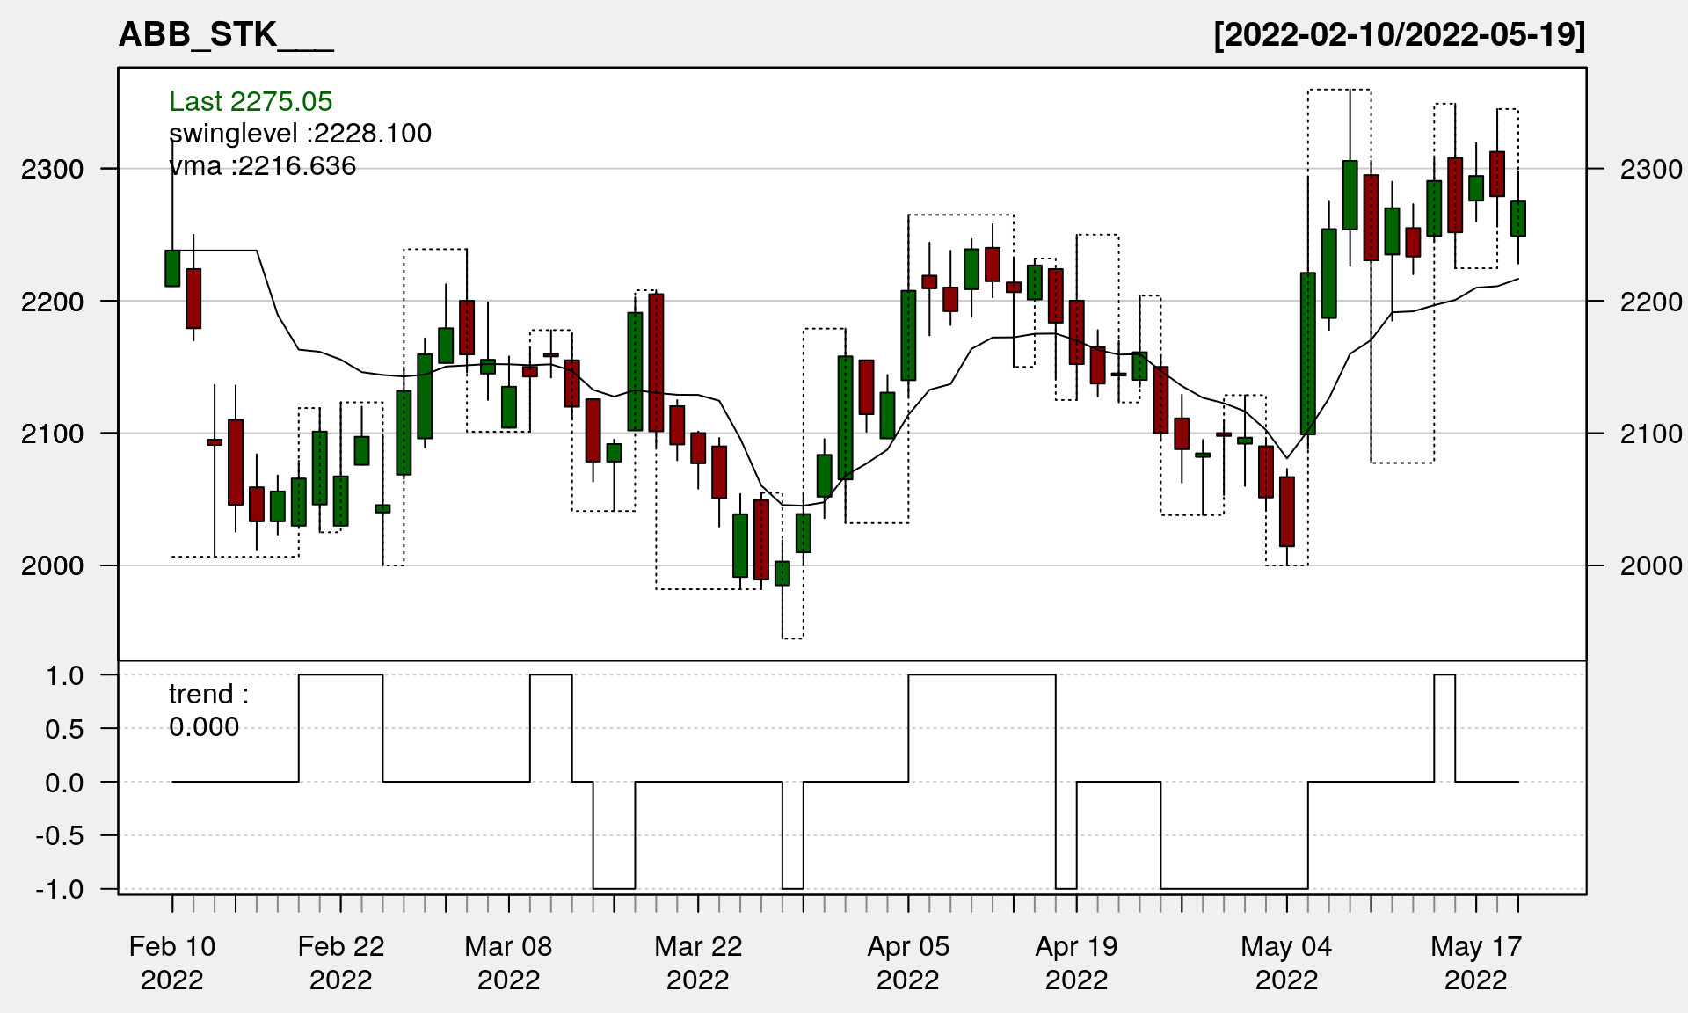Viewport: 1688px width, 1013px height.
Task: Click the green Last 2275.05 price label
Action: 251,102
